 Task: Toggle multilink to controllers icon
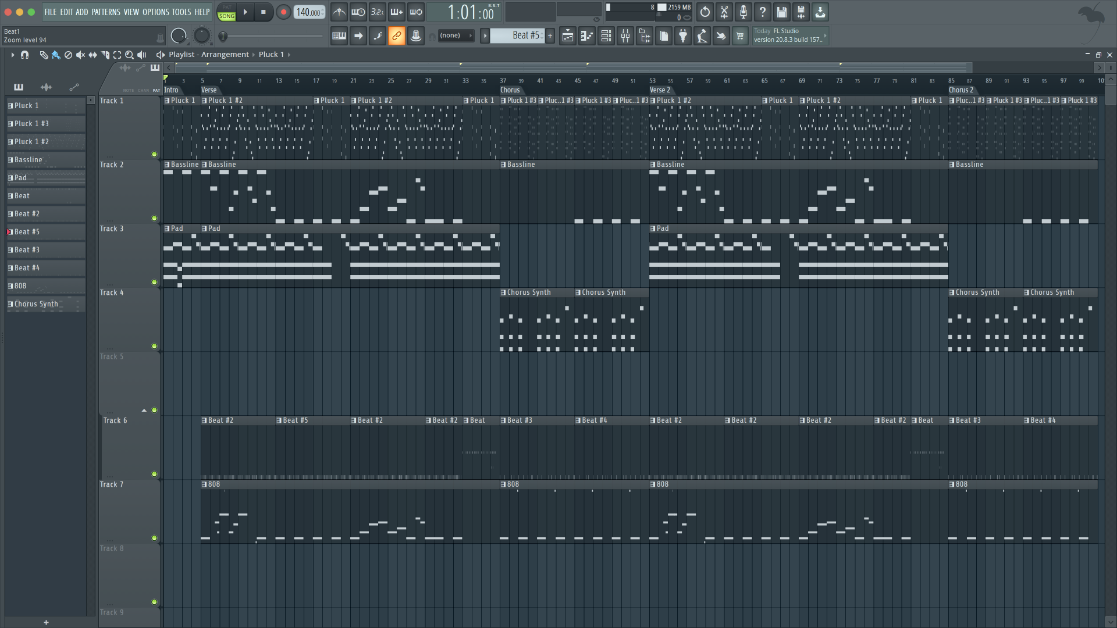point(416,36)
